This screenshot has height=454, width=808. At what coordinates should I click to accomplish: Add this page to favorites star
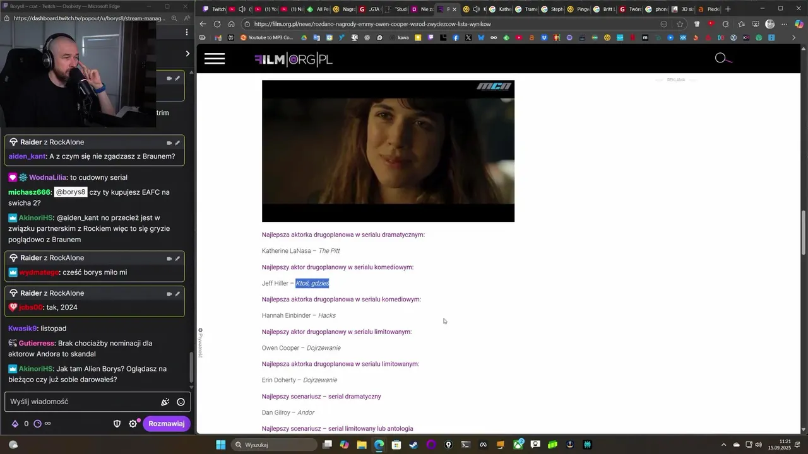[680, 24]
